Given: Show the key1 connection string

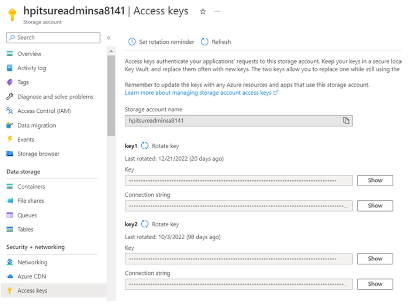Looking at the screenshot, I should coord(374,206).
